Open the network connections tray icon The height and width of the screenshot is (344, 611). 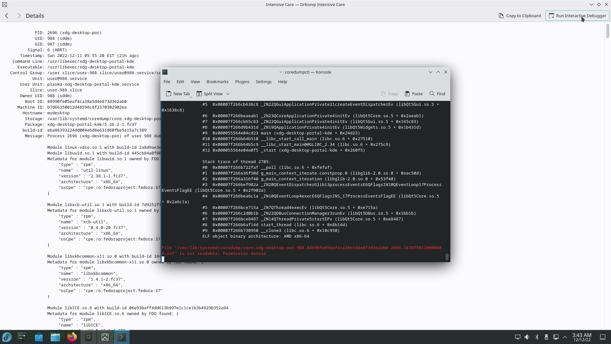(x=556, y=337)
